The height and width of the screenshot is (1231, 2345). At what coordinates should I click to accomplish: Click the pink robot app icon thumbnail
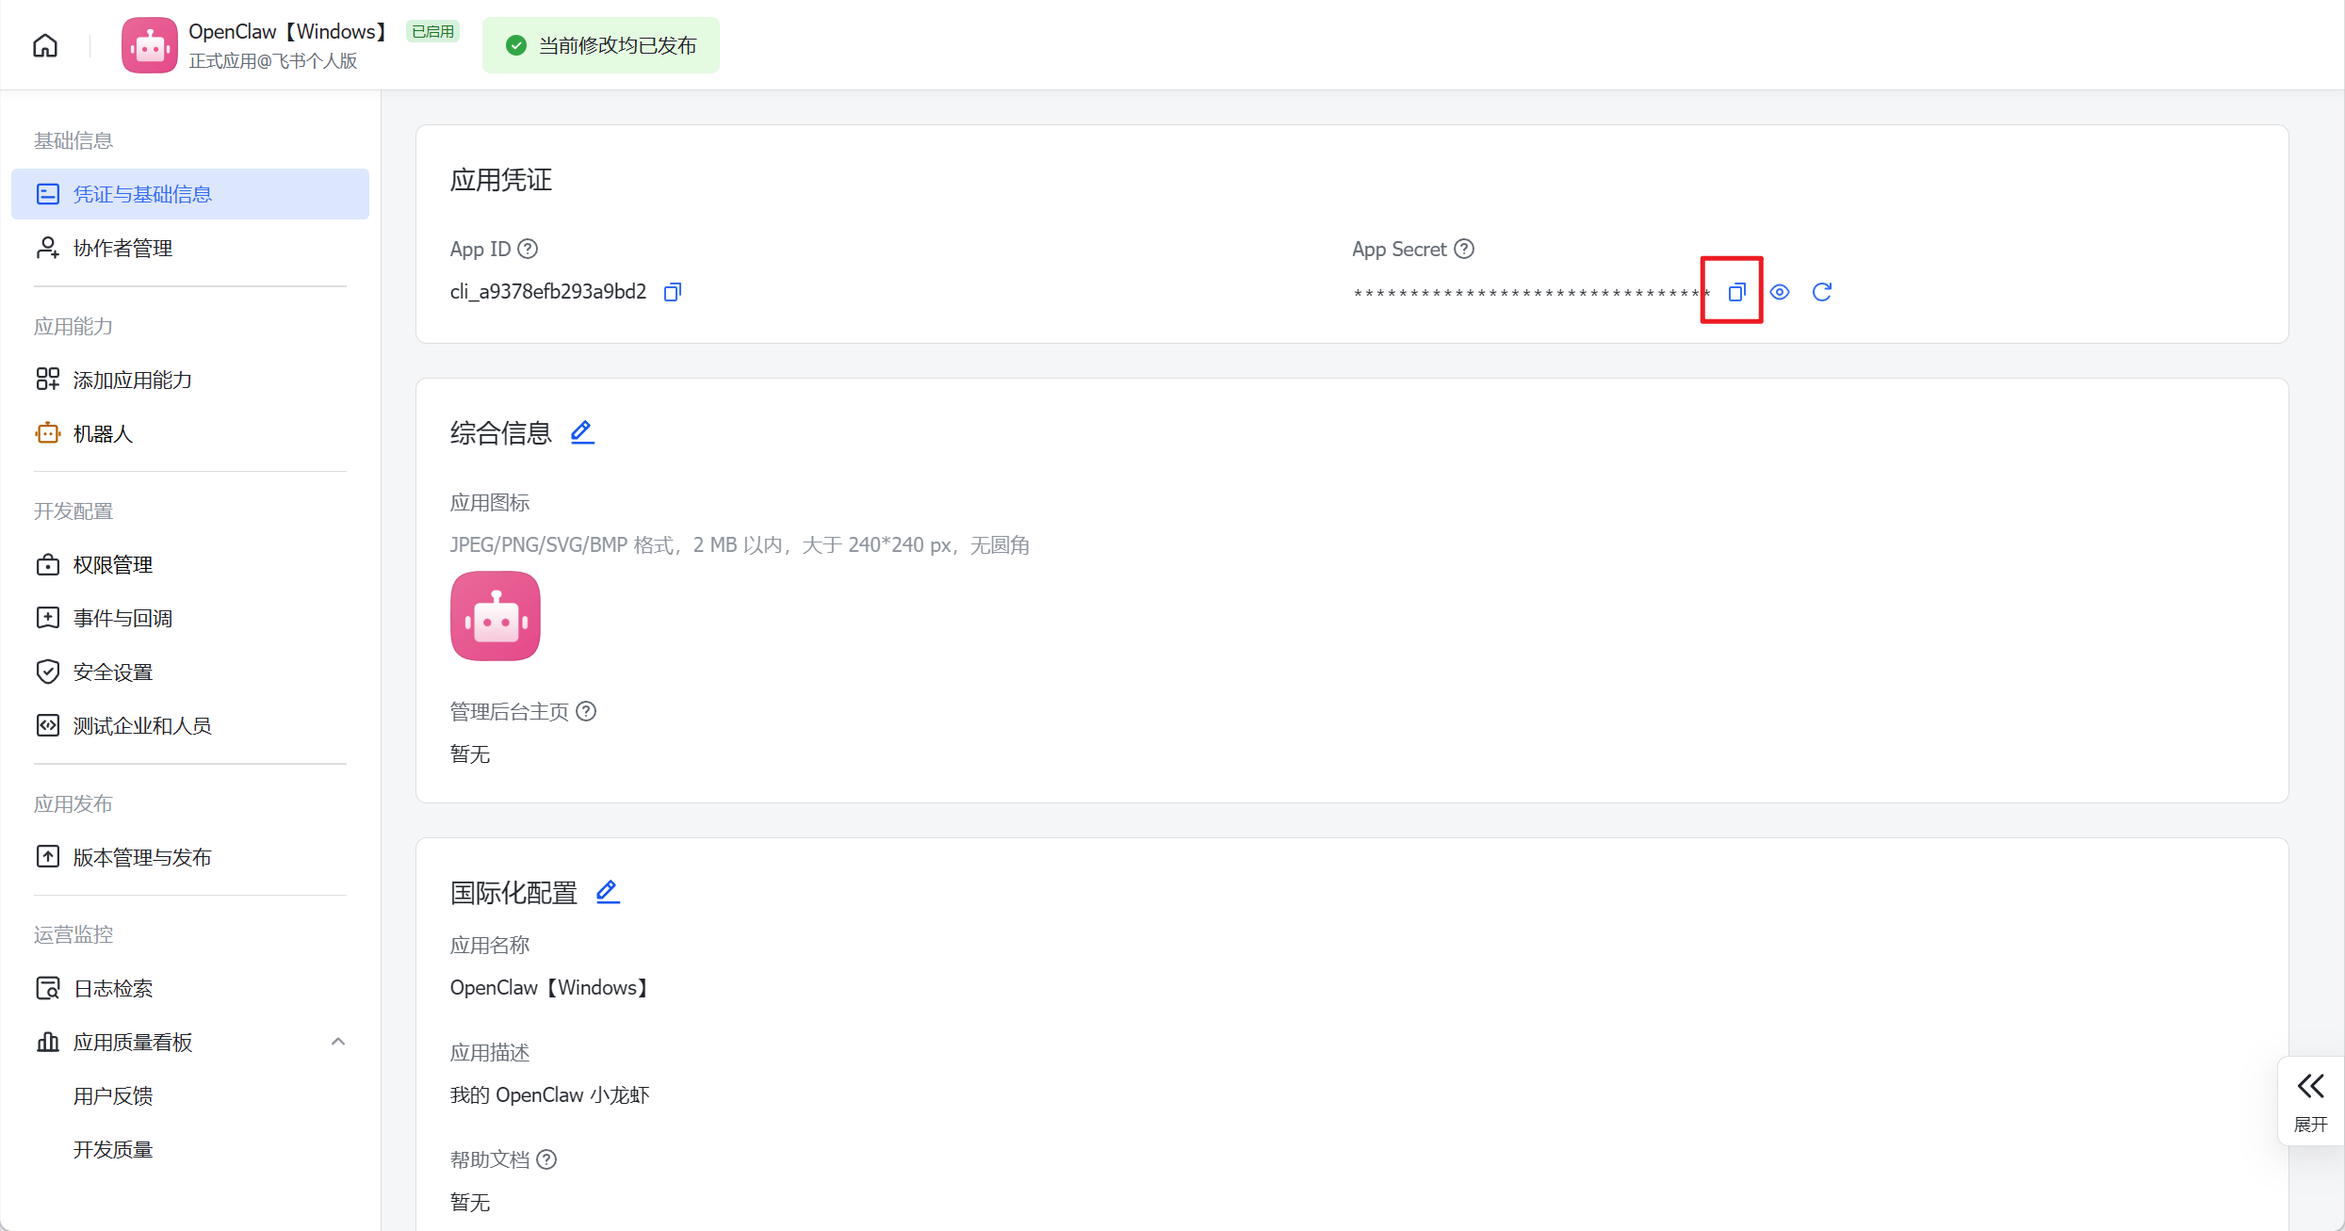(x=495, y=616)
